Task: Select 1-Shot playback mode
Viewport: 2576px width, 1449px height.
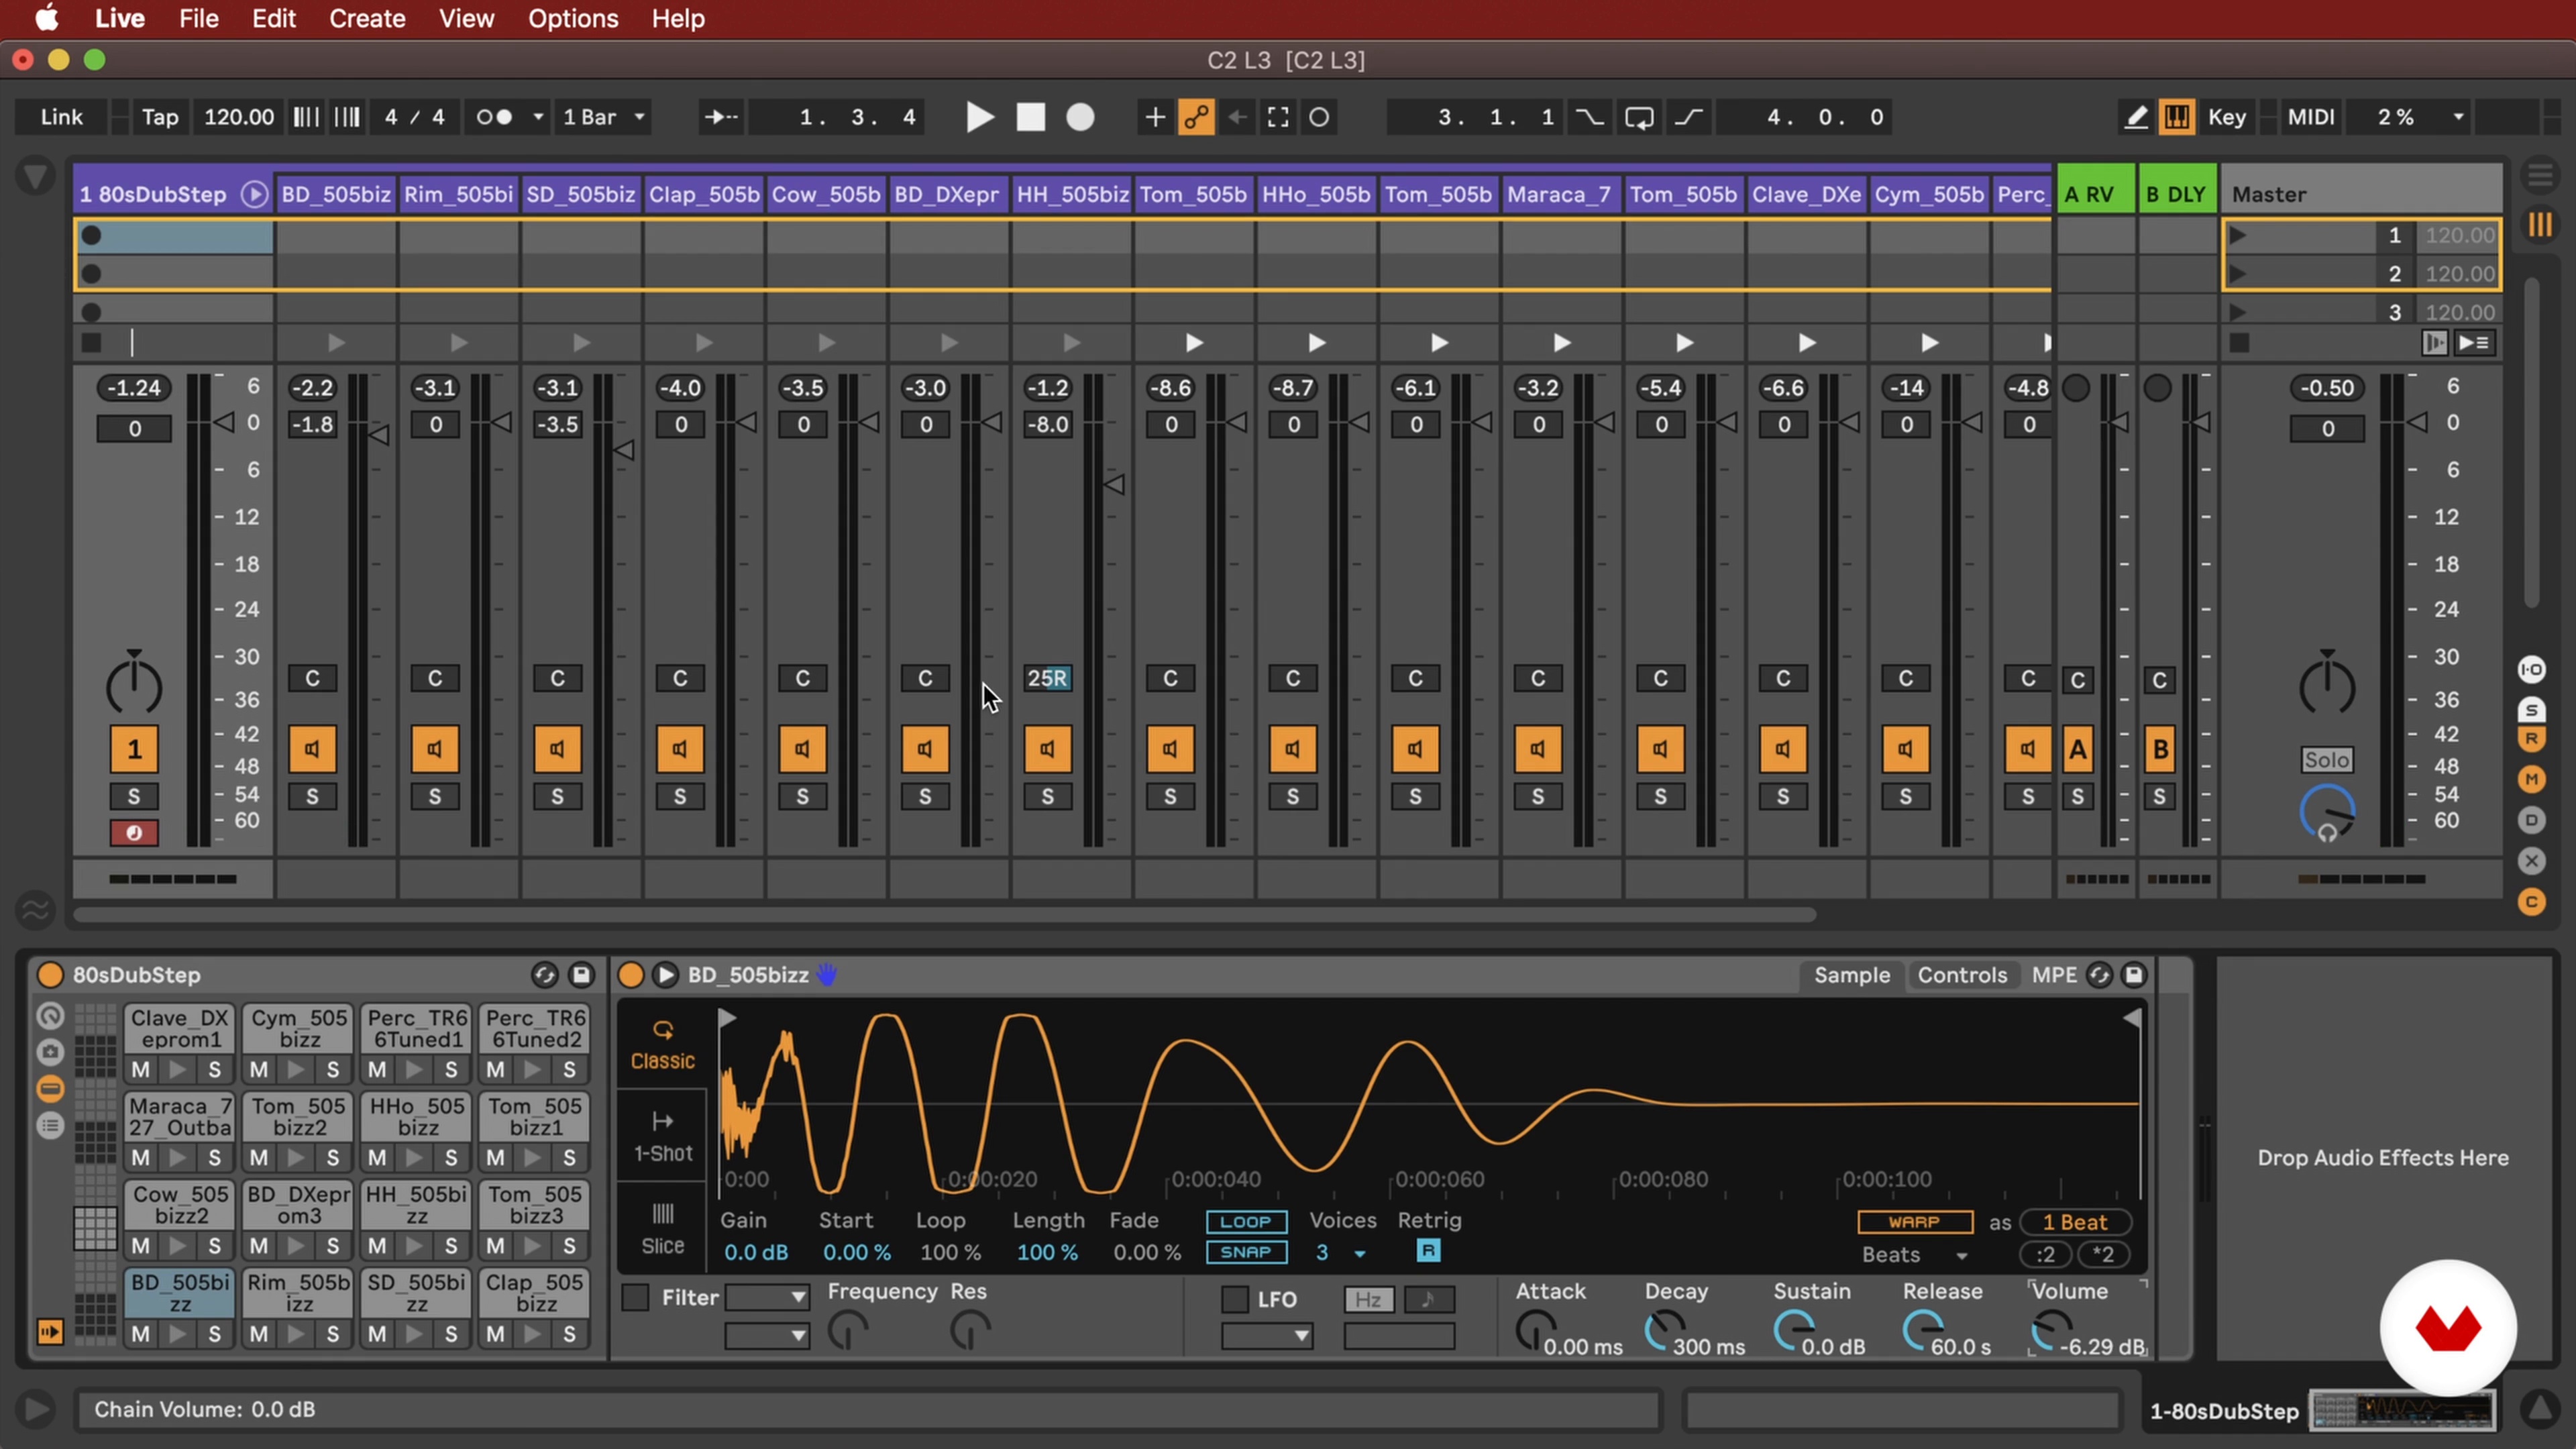Action: tap(662, 1137)
